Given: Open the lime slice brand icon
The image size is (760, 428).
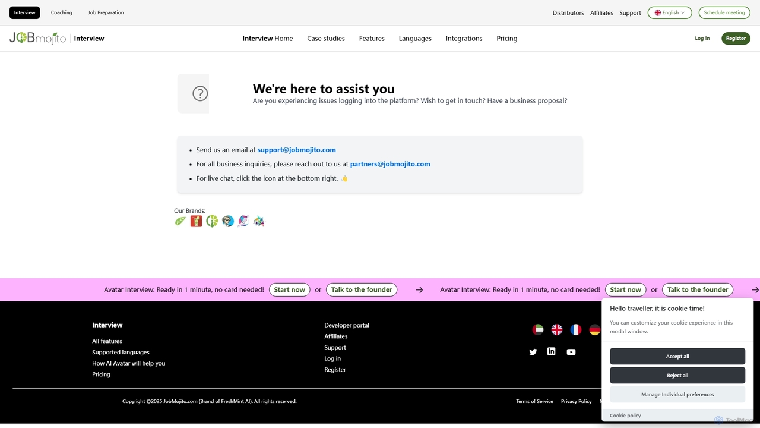Looking at the screenshot, I should [212, 221].
